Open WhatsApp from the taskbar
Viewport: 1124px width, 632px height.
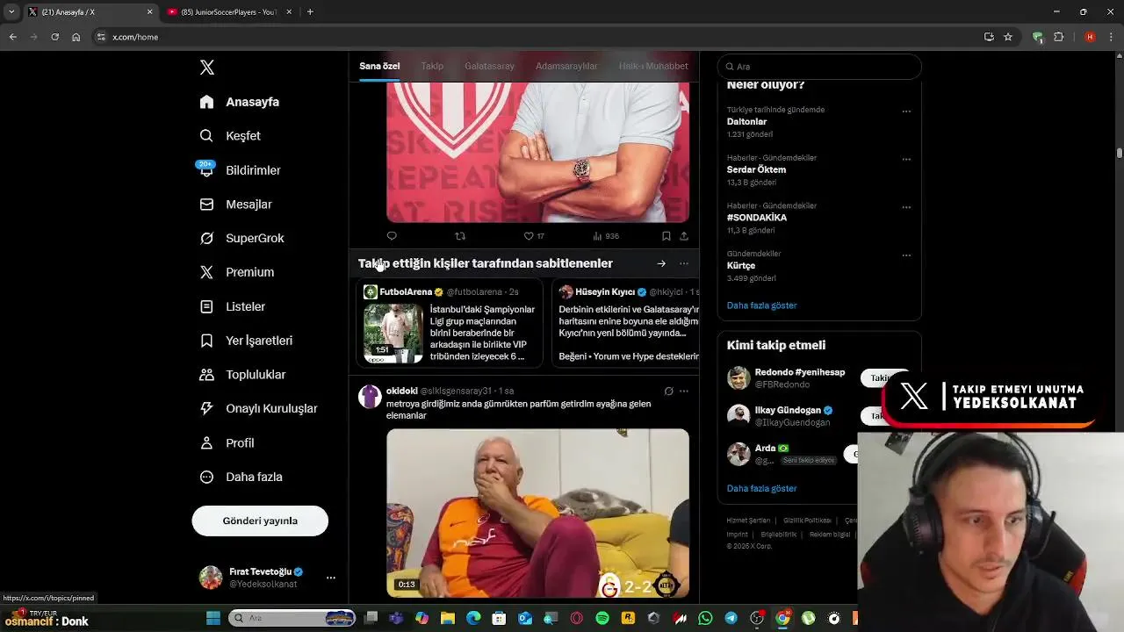point(705,618)
